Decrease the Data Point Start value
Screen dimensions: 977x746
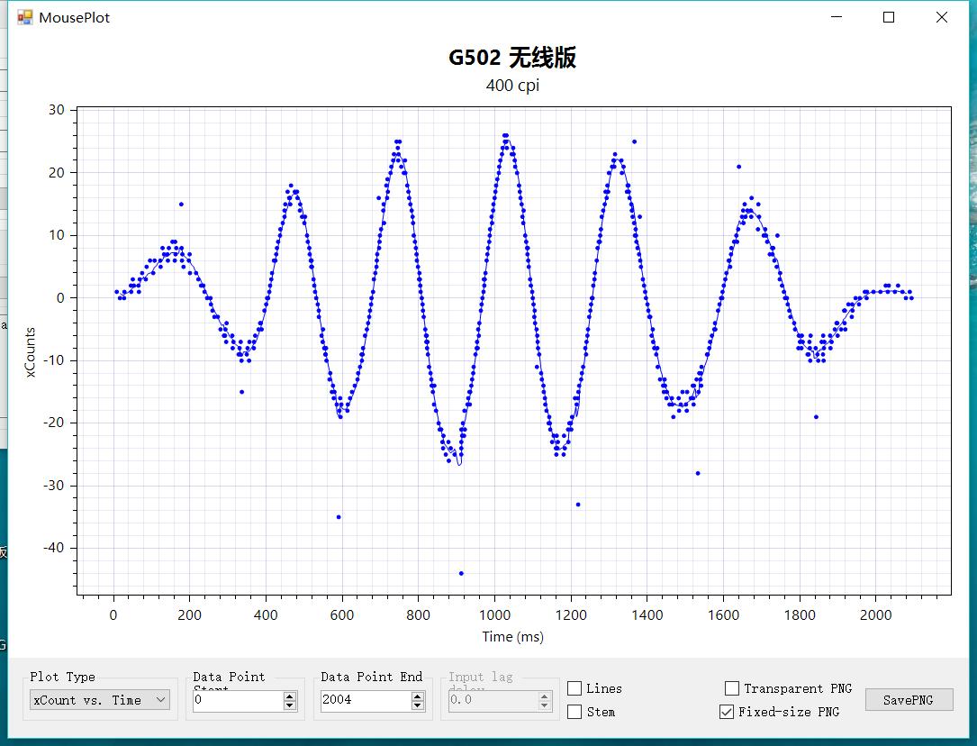(290, 705)
